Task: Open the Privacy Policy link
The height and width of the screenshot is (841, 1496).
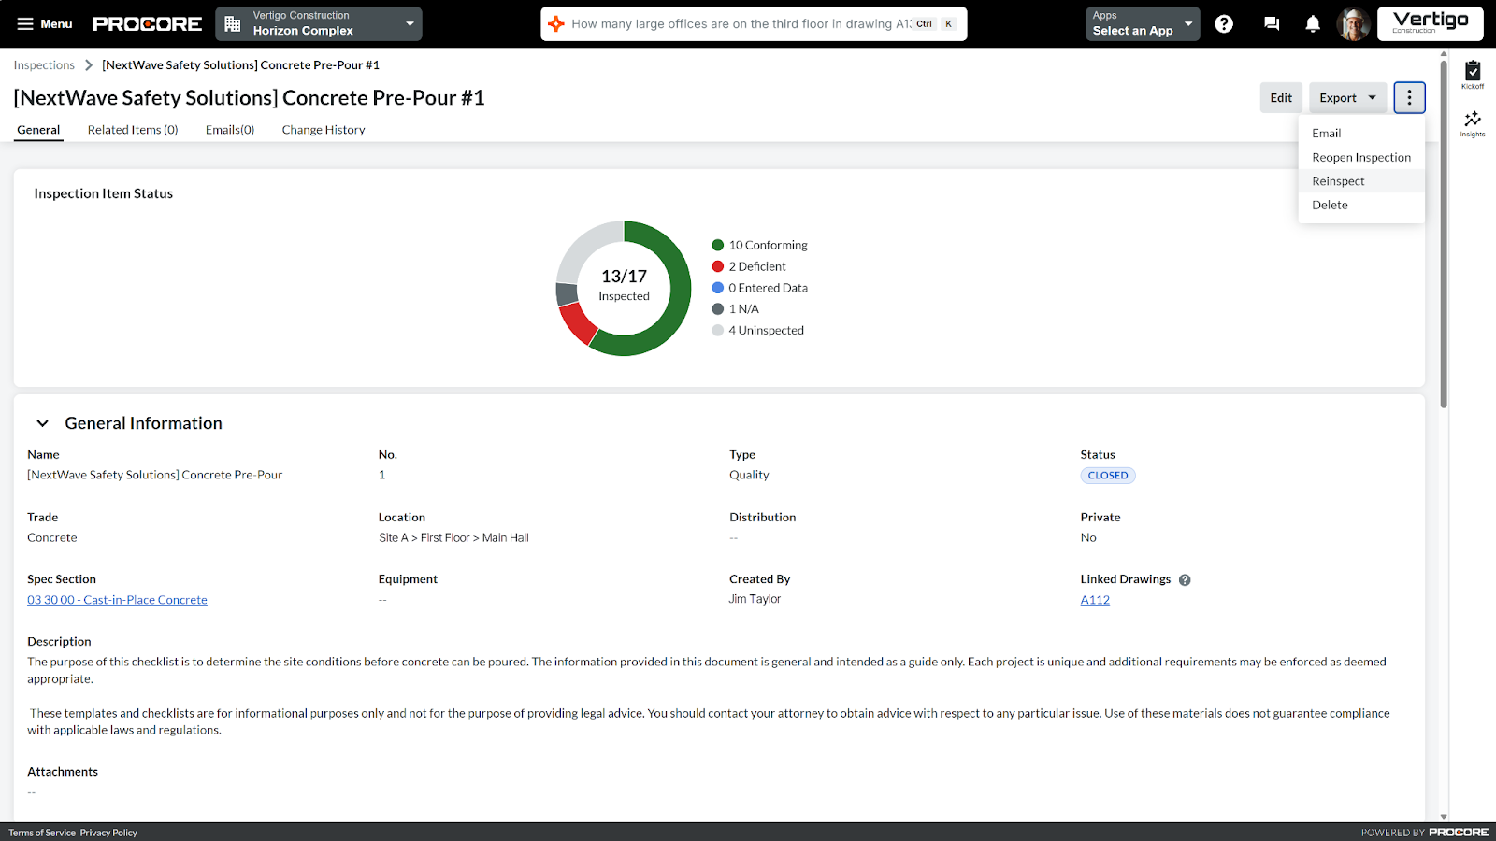Action: pyautogui.click(x=108, y=833)
